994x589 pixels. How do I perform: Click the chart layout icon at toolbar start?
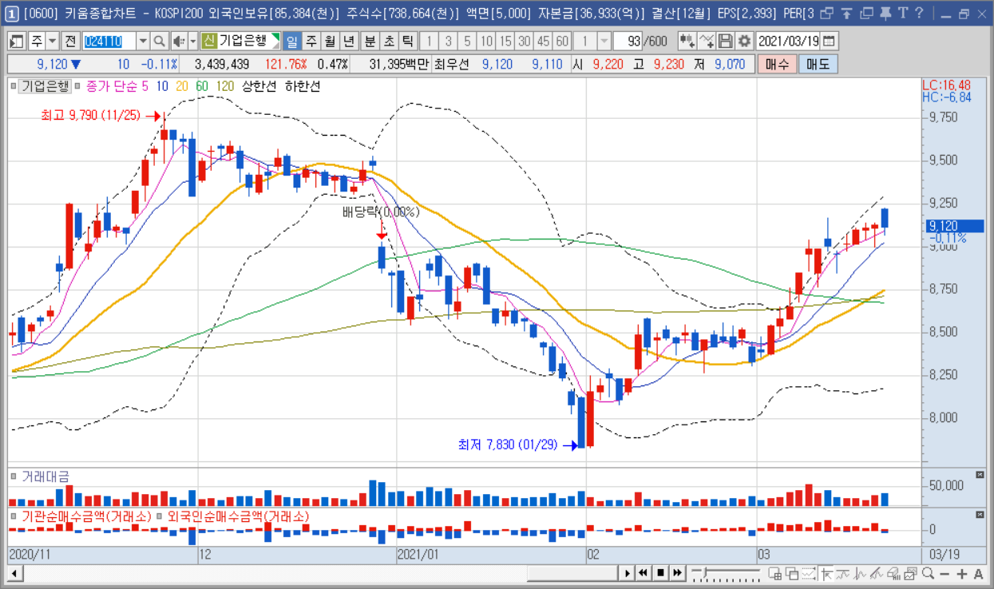pos(15,41)
